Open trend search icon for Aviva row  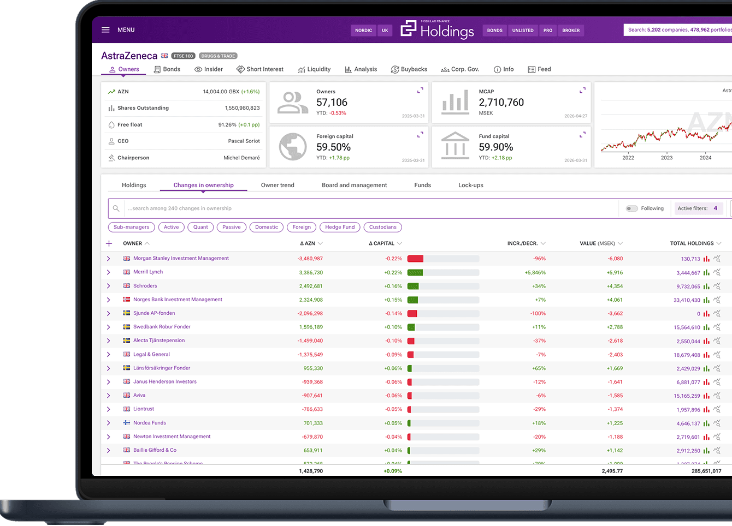pos(717,396)
